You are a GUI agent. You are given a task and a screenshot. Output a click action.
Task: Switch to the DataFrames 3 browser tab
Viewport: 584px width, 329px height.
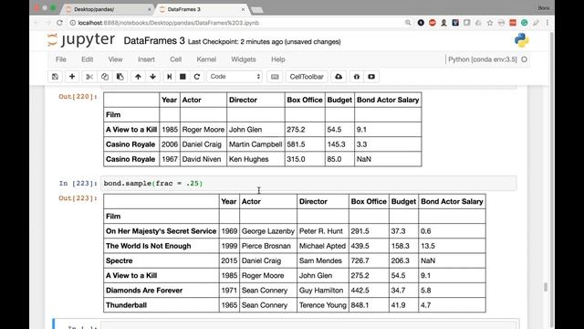pyautogui.click(x=201, y=9)
